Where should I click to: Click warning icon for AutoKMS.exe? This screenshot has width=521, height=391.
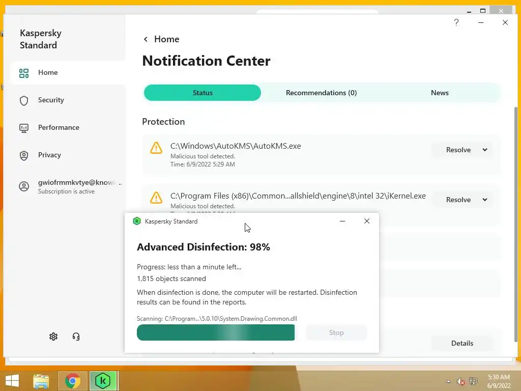[156, 148]
